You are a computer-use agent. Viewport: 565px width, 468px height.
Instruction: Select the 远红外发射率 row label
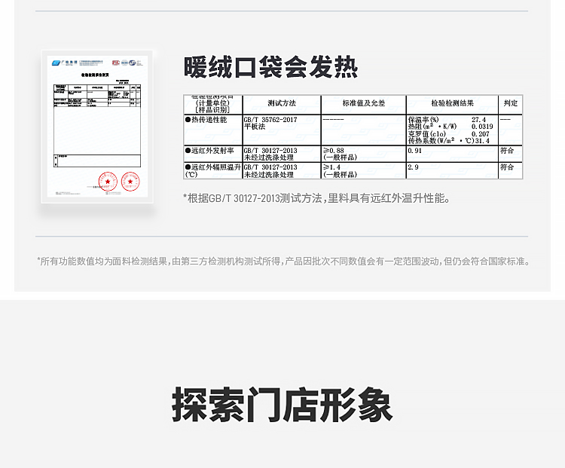pyautogui.click(x=209, y=151)
